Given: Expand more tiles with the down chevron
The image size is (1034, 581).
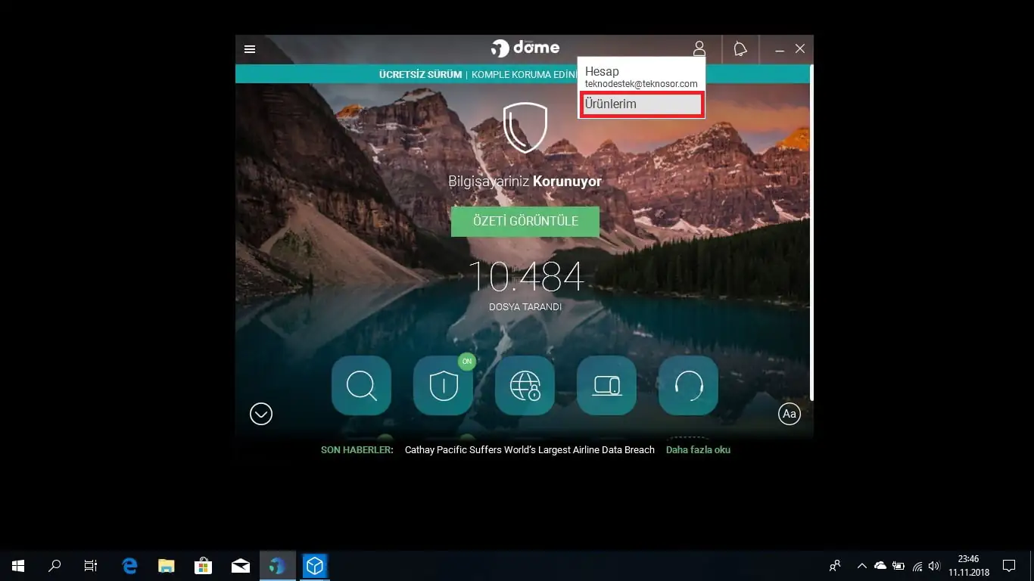Looking at the screenshot, I should click(x=261, y=414).
